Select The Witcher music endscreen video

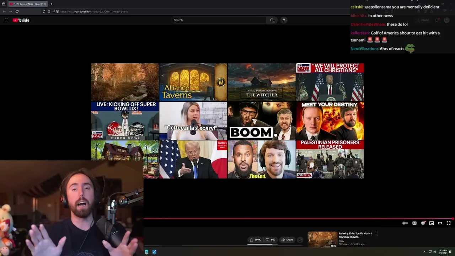(262, 82)
